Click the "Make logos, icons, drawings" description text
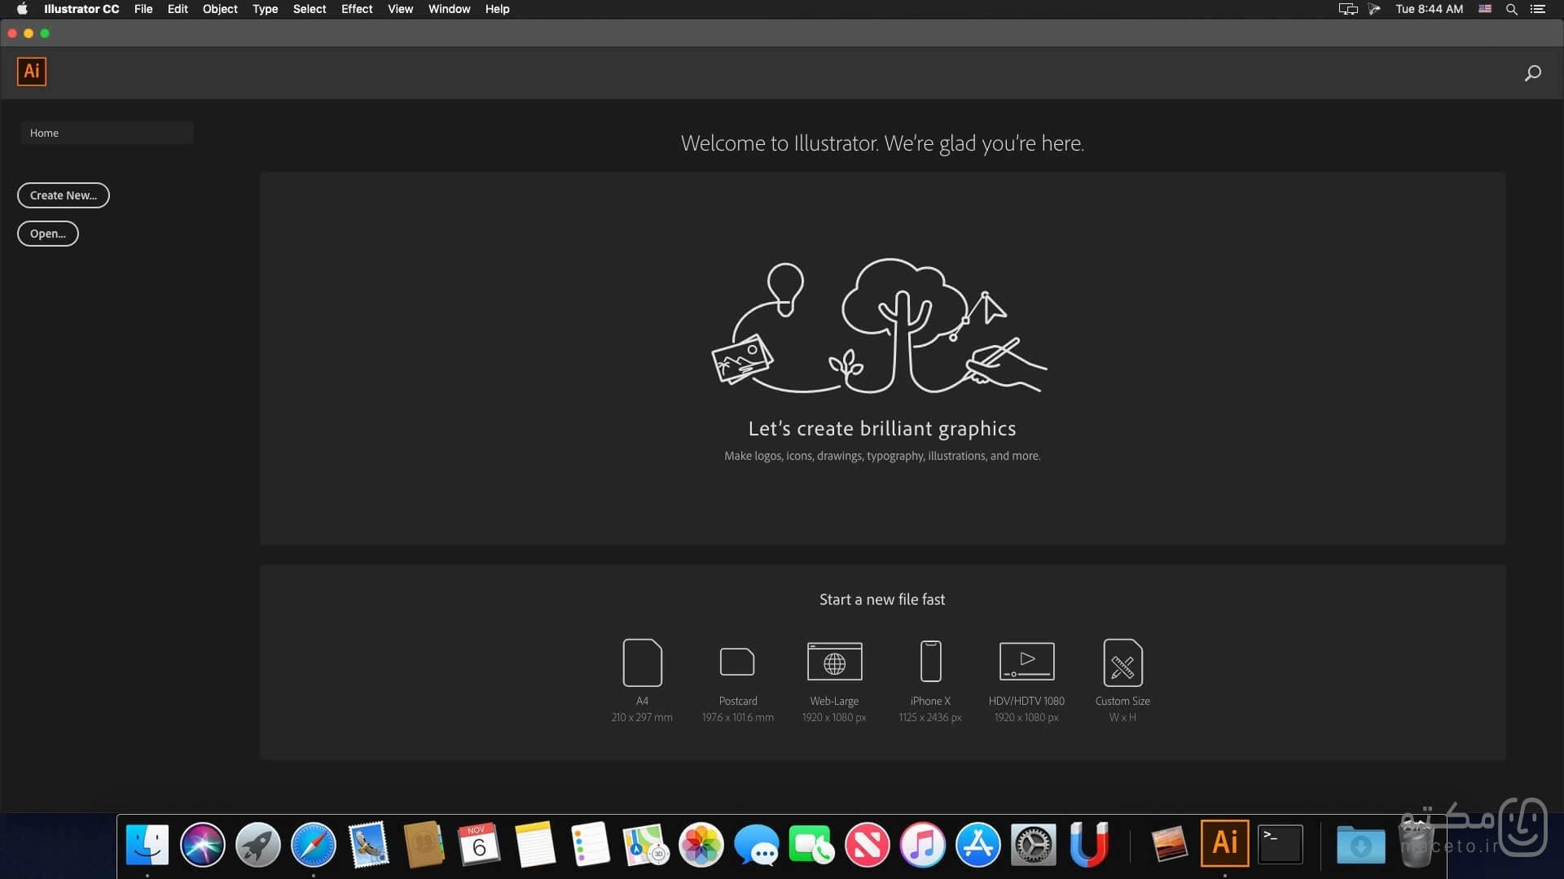Screen dimensions: 1564x879 pos(882,456)
